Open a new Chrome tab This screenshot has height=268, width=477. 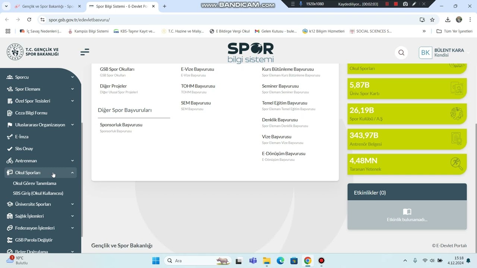[x=164, y=6]
